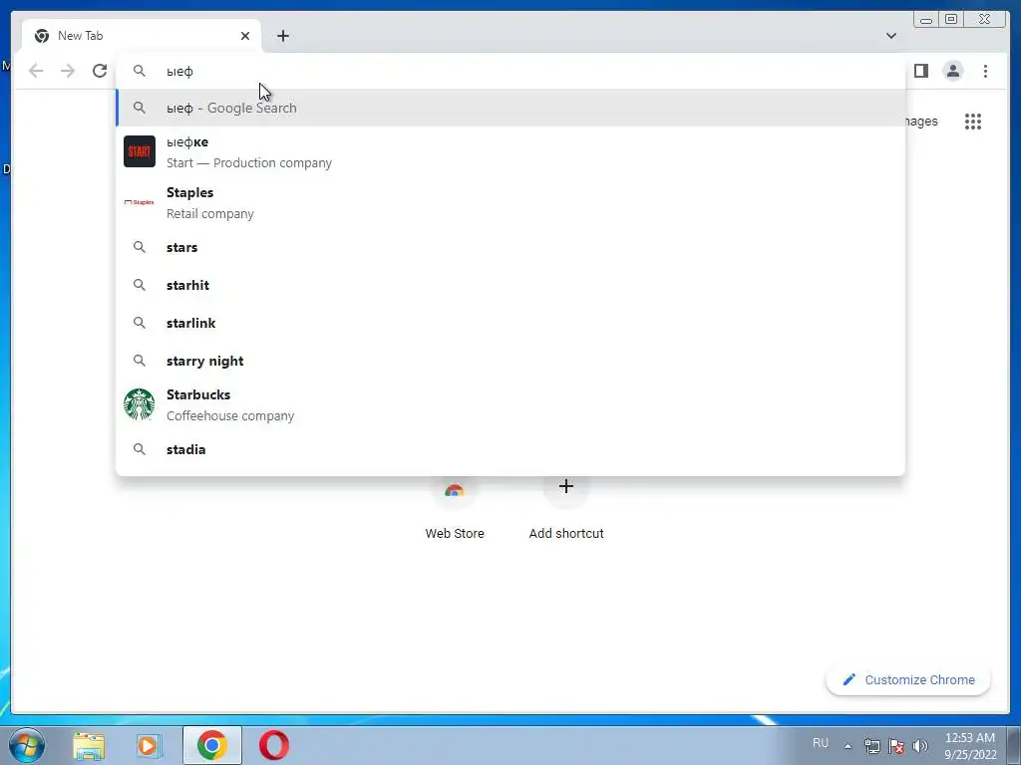Choose the Staples retail company suggestion
The height and width of the screenshot is (765, 1021).
[510, 202]
